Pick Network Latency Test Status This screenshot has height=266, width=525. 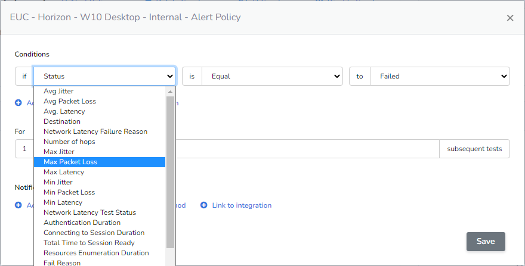click(x=100, y=212)
